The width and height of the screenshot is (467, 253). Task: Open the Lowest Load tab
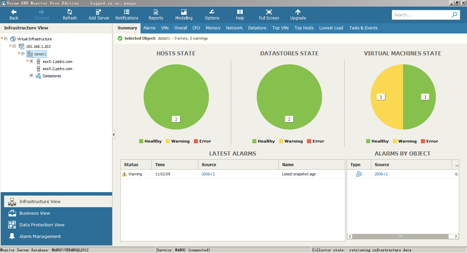[x=331, y=28]
